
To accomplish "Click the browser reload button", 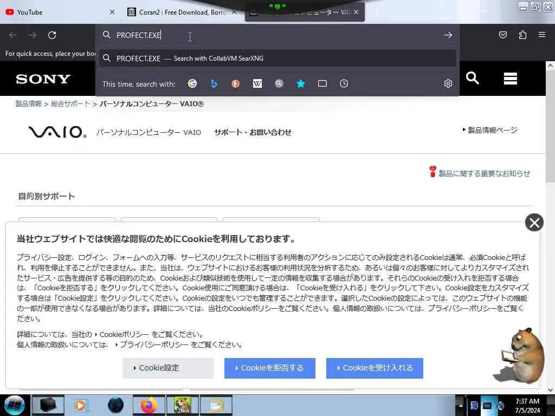I will [52, 35].
